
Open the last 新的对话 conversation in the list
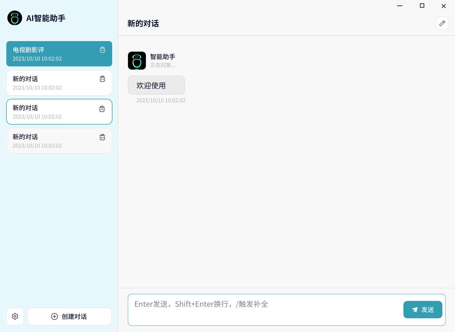click(59, 141)
